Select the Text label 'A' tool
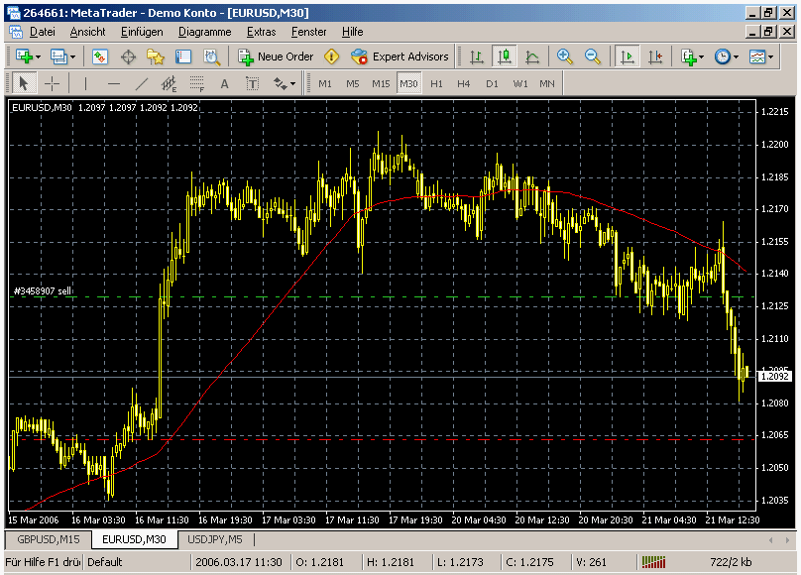 [x=224, y=83]
